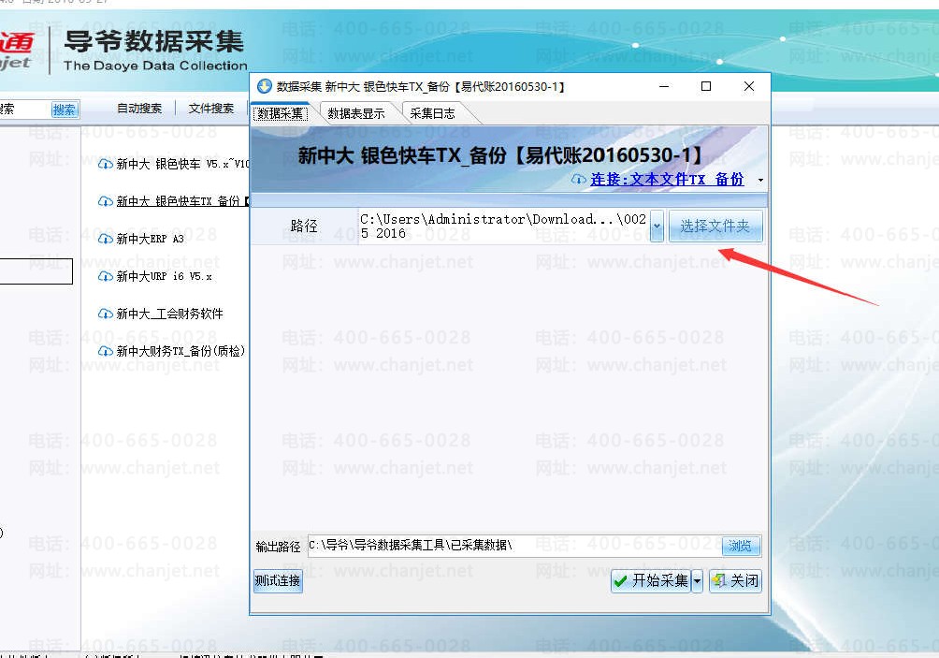Expand the 开始采集 dropdown arrow
This screenshot has height=658, width=939.
[x=697, y=580]
